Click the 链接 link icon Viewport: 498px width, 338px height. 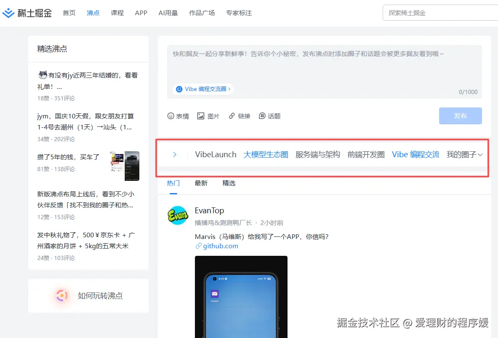232,116
